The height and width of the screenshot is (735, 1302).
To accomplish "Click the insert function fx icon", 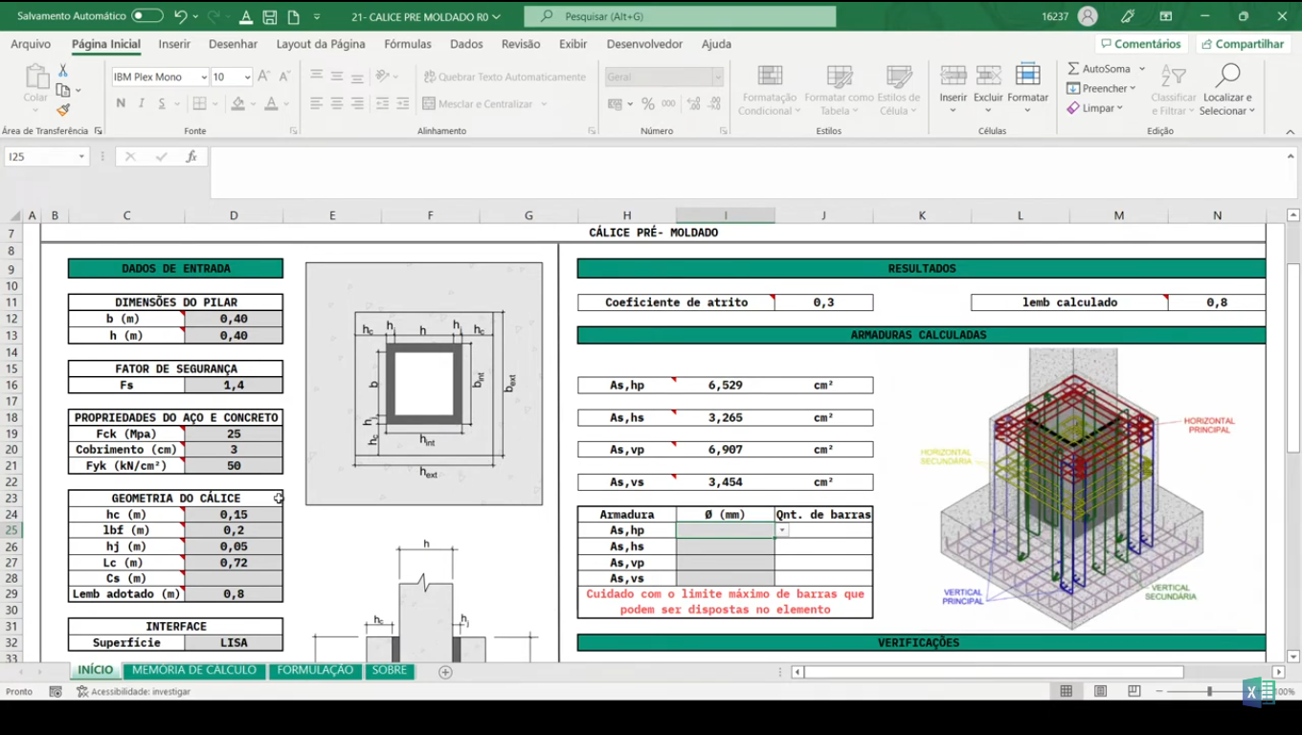I will coord(191,157).
